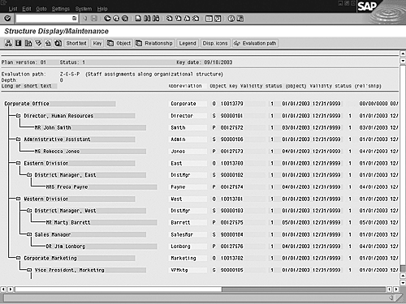Click the Collapse subtree icon
The image size is (406, 304).
click(48, 43)
